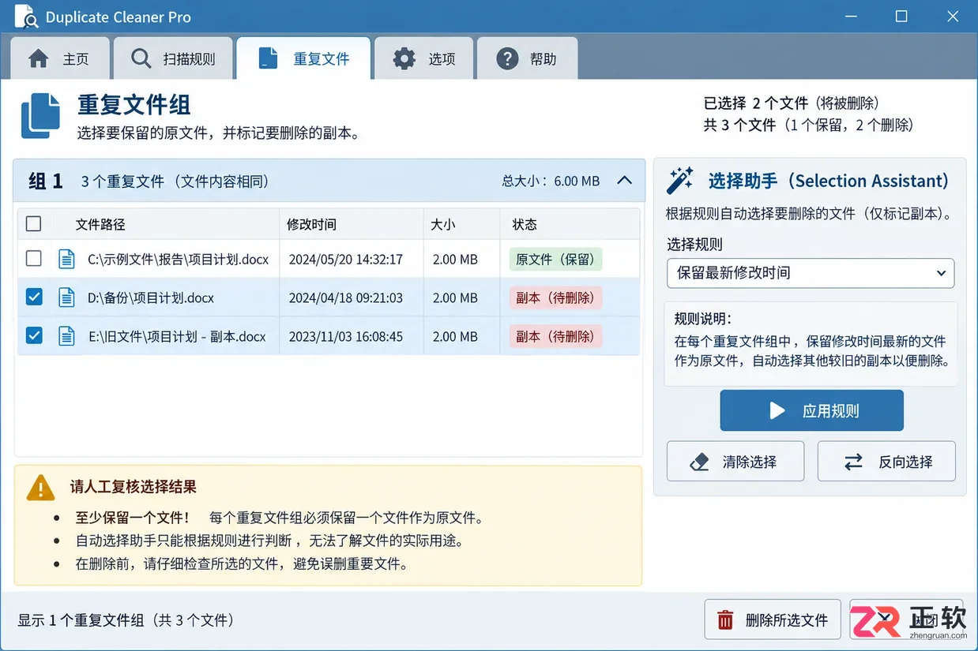
Task: Click the path D:\备份\项目计划.docx
Action: tap(151, 298)
